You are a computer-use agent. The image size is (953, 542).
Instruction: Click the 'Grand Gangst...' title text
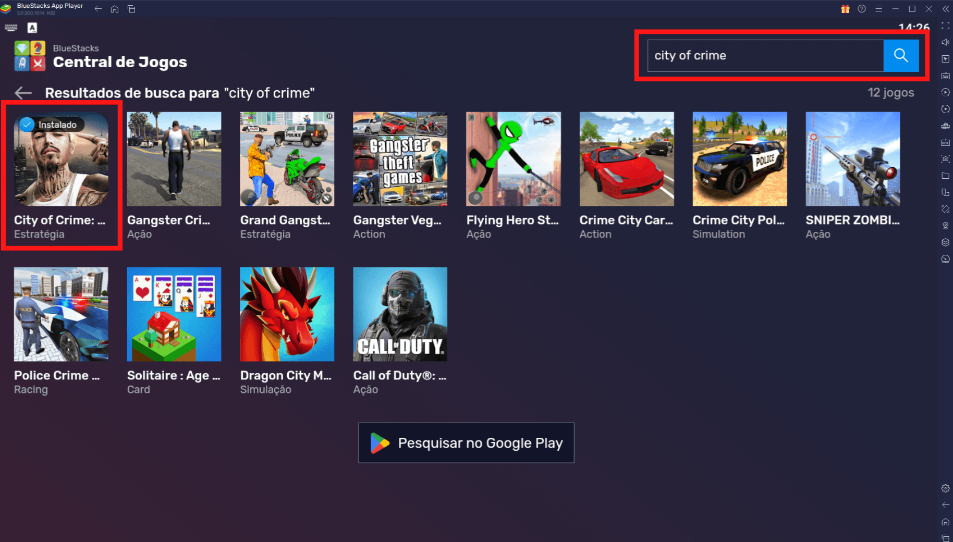(x=285, y=220)
